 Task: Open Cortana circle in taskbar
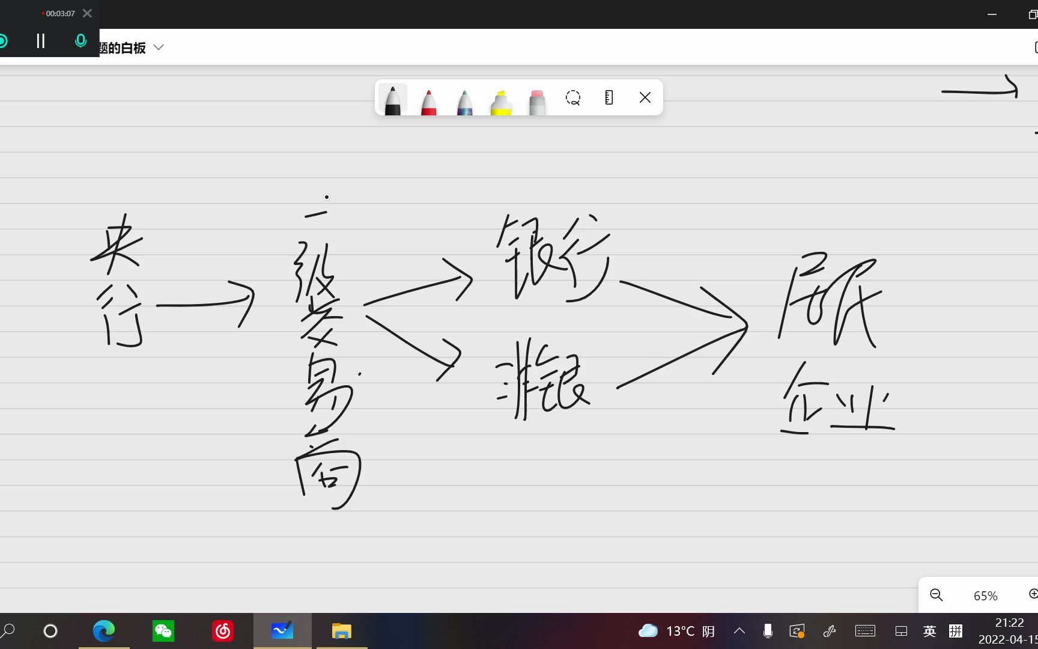point(50,631)
